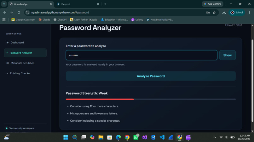Open Microsoft Store from the taskbar
This screenshot has width=254, height=142.
click(110, 137)
